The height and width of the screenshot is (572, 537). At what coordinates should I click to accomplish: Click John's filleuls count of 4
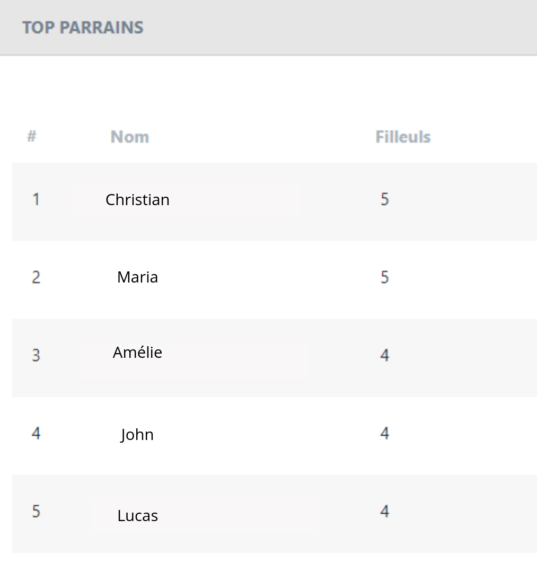[385, 434]
